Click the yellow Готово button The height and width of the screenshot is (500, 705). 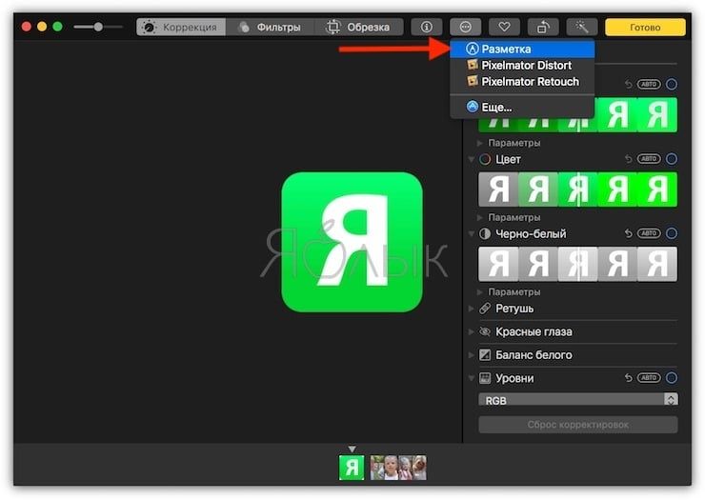coord(645,27)
